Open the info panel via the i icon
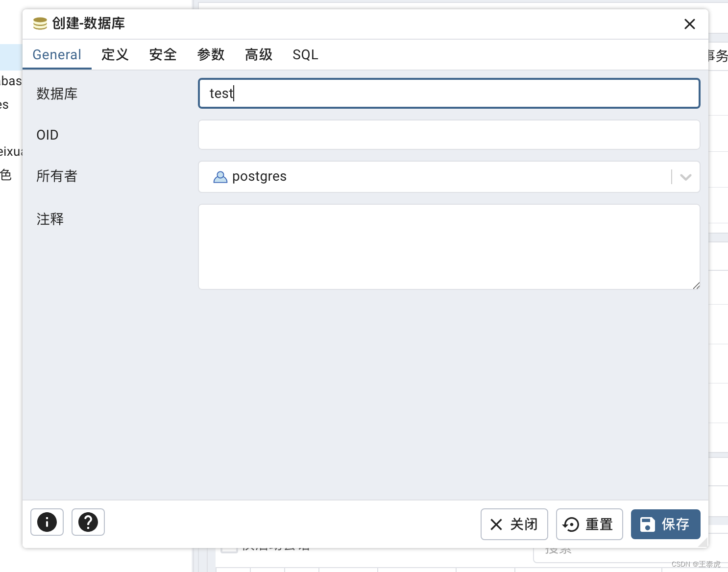 (x=47, y=522)
